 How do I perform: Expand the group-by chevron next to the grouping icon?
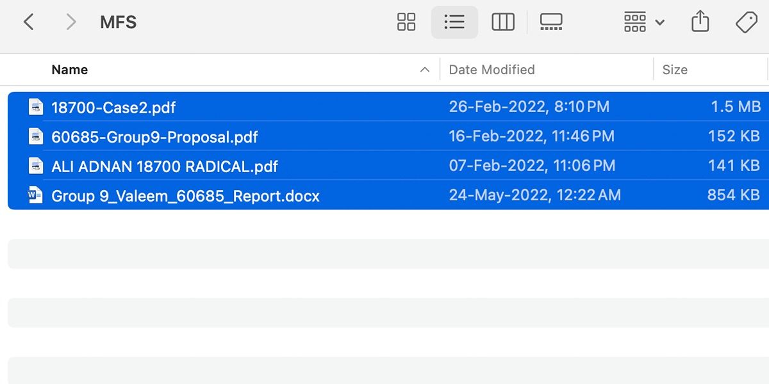tap(660, 21)
